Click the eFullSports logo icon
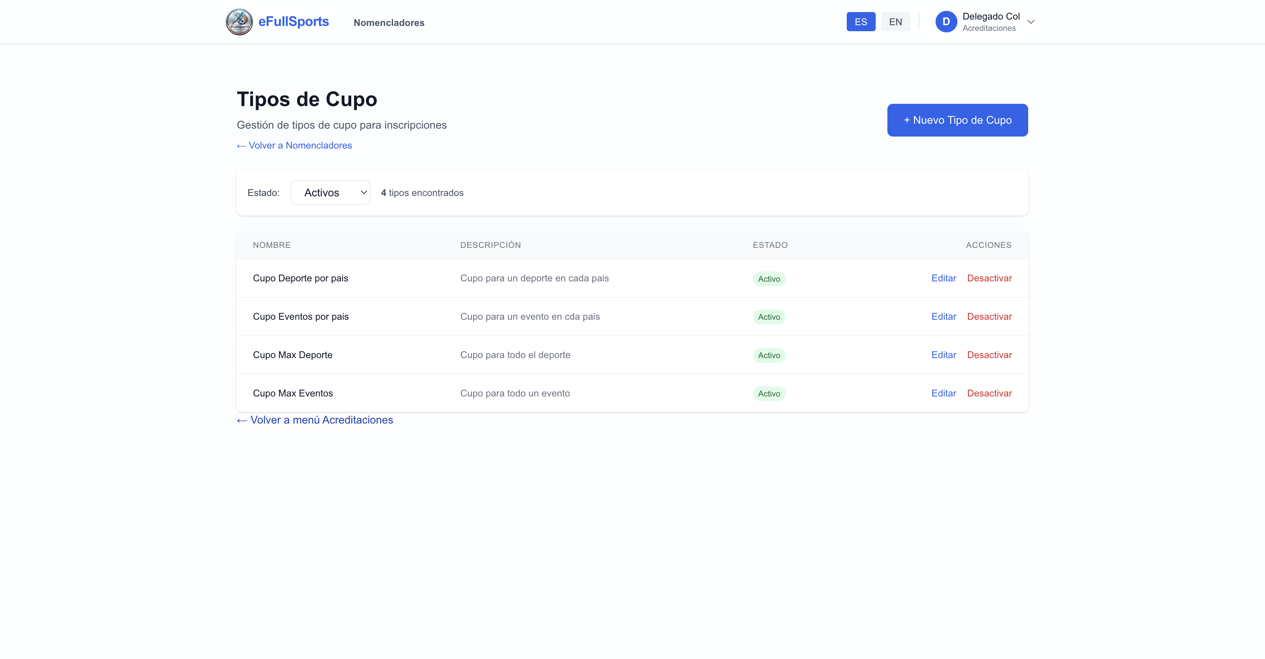The image size is (1265, 659). pos(239,21)
